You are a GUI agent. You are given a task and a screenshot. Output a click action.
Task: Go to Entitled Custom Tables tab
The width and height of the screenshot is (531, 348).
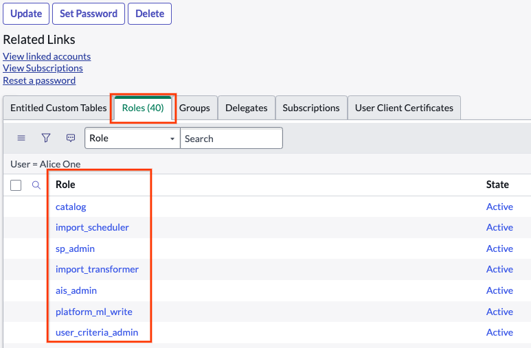click(x=58, y=108)
